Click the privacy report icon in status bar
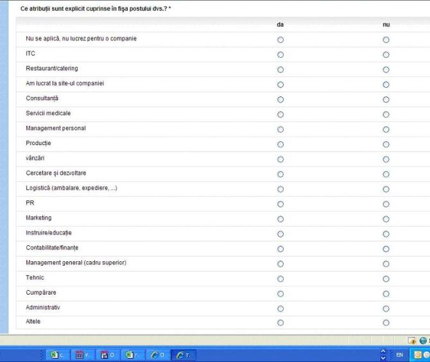 tap(412, 340)
